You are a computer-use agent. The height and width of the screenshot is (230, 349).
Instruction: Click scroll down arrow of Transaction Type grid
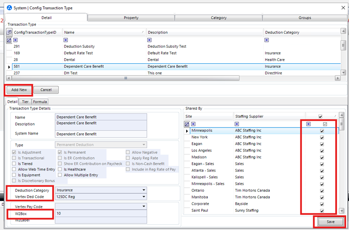coord(344,72)
